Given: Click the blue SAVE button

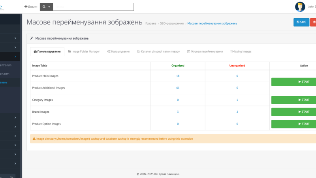Looking at the screenshot, I should point(301,22).
